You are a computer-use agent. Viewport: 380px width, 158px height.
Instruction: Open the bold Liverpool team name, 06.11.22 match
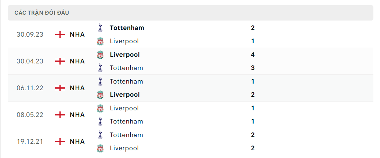tap(124, 95)
